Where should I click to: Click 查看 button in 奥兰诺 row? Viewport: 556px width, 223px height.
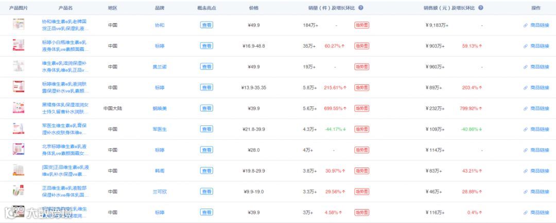coord(207,67)
